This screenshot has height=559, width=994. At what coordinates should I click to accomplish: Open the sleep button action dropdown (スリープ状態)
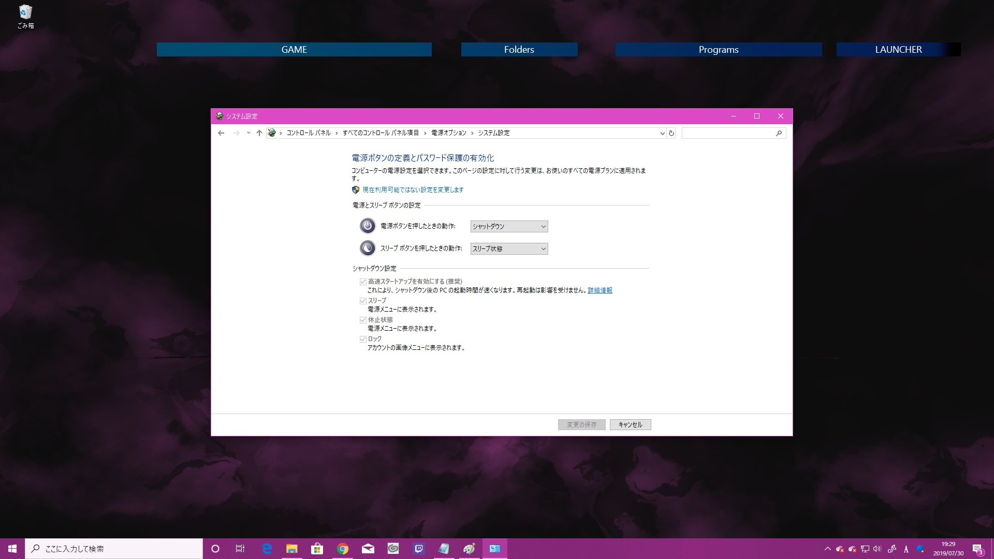[509, 248]
